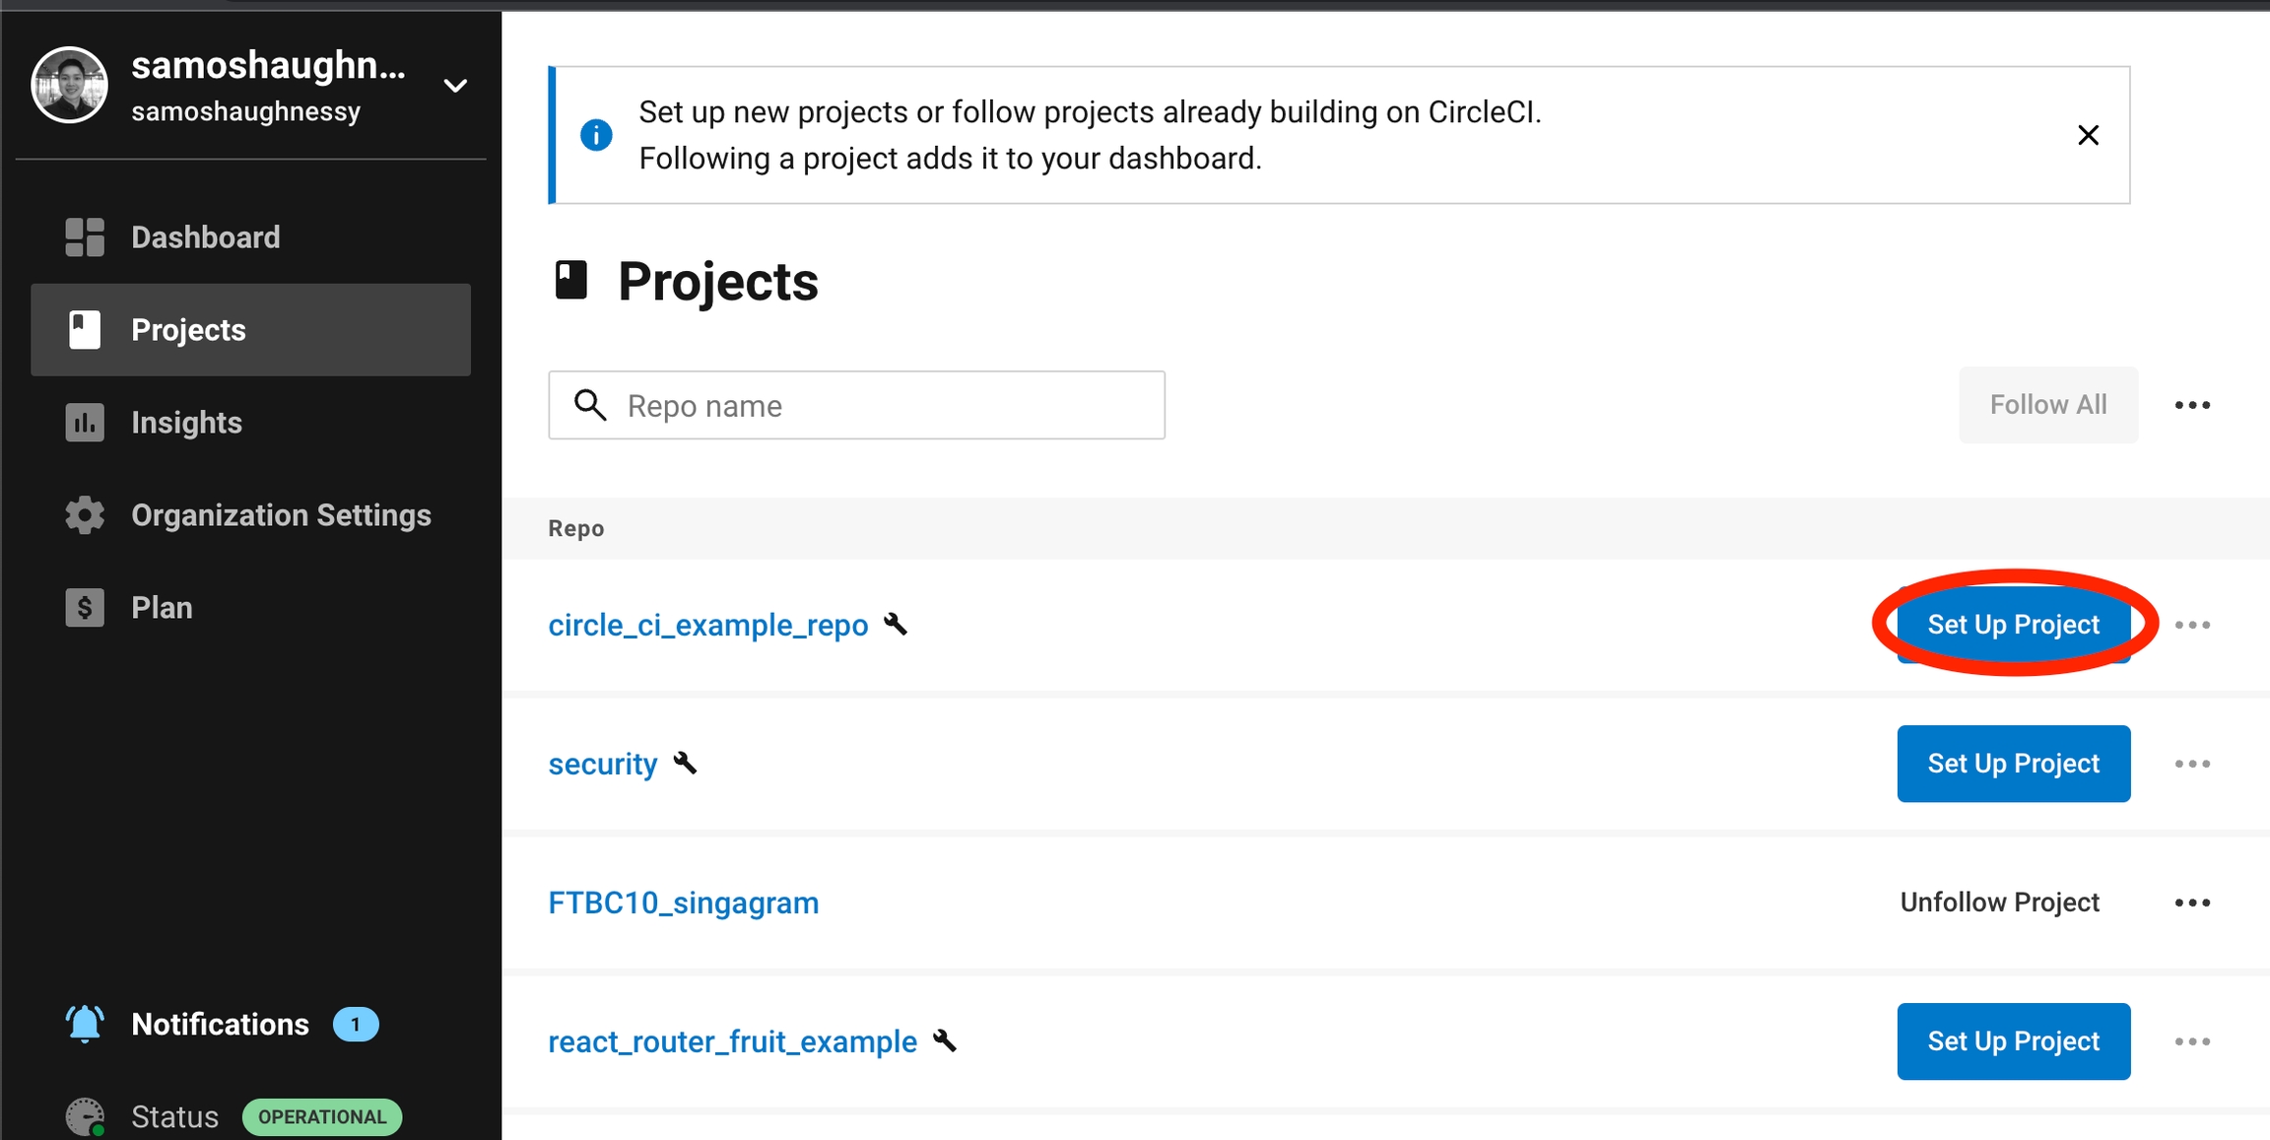Expand the samoshaughnessy organization dropdown
This screenshot has height=1140, width=2270.
(x=455, y=86)
